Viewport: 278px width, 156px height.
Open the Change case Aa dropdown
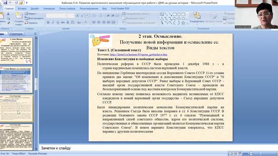point(79,23)
